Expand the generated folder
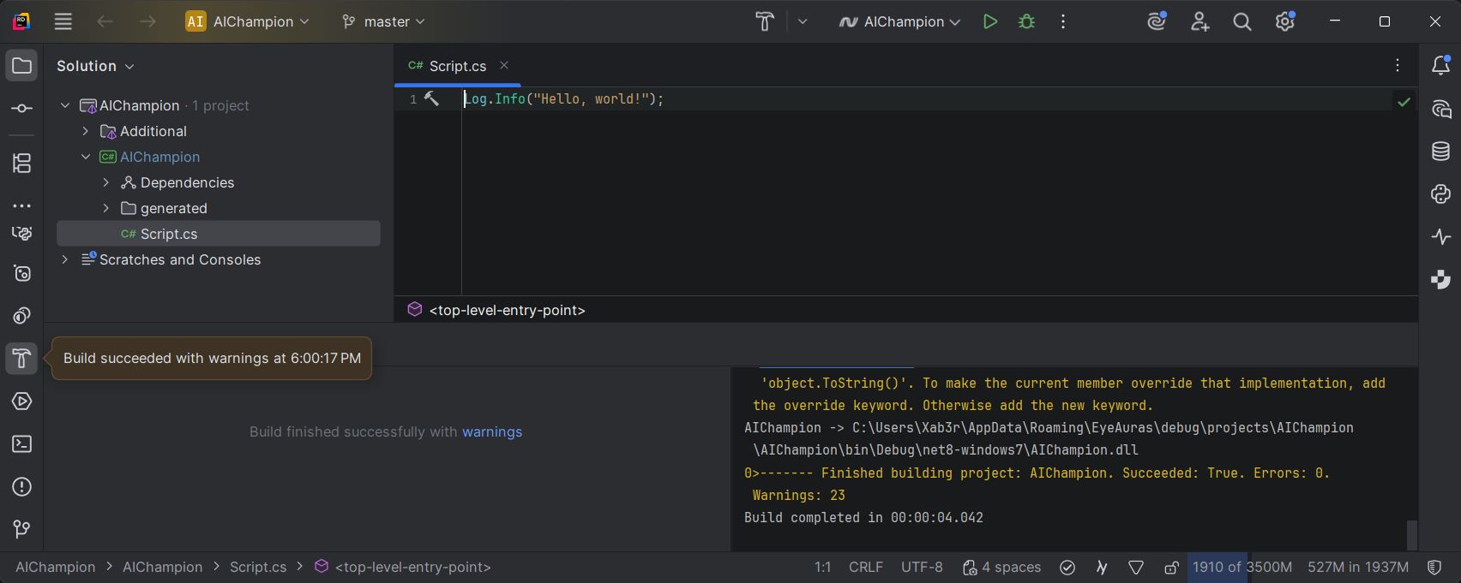1461x583 pixels. click(106, 208)
